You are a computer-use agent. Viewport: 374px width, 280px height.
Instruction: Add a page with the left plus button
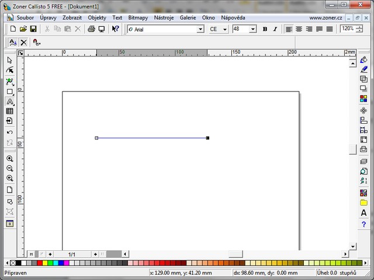click(50, 254)
